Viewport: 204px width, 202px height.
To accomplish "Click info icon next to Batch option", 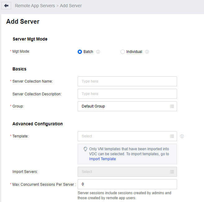I will coord(98,52).
